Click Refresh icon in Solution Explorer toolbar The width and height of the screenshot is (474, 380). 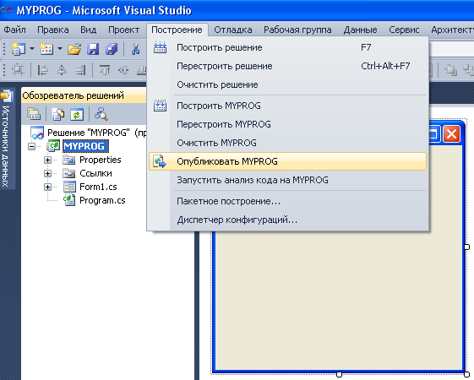pos(77,115)
